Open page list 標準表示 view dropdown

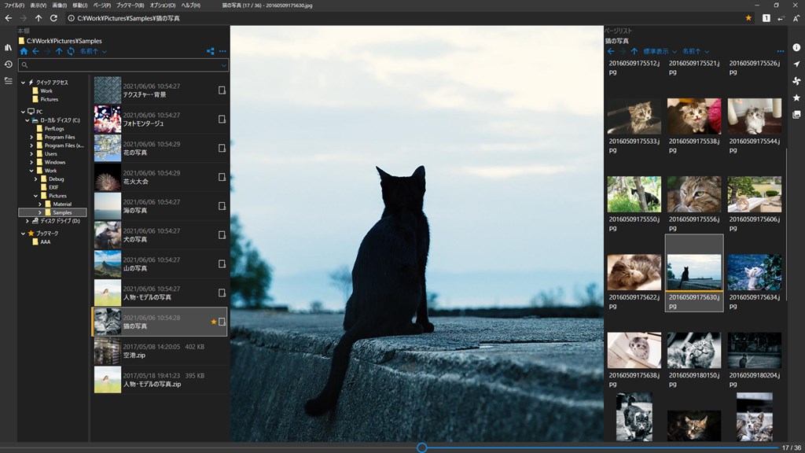click(x=660, y=51)
